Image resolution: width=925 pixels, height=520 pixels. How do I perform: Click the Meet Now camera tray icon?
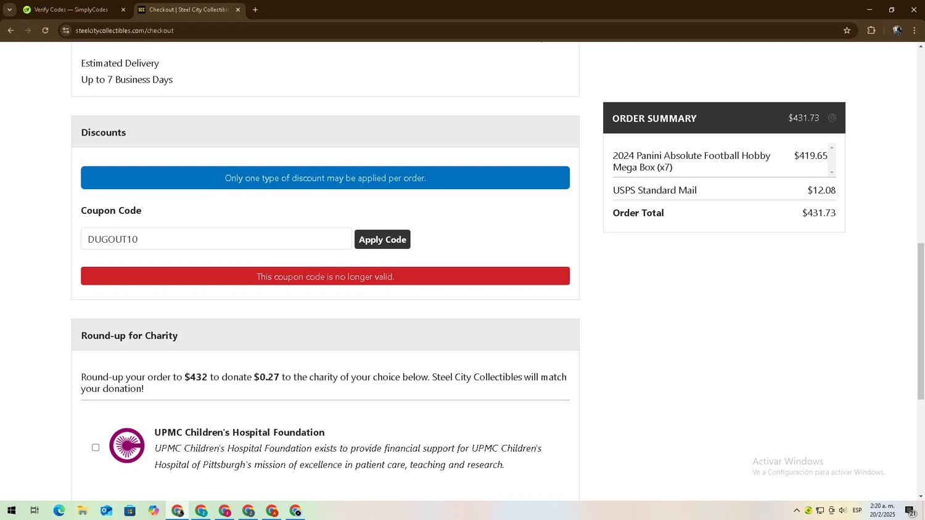831,510
